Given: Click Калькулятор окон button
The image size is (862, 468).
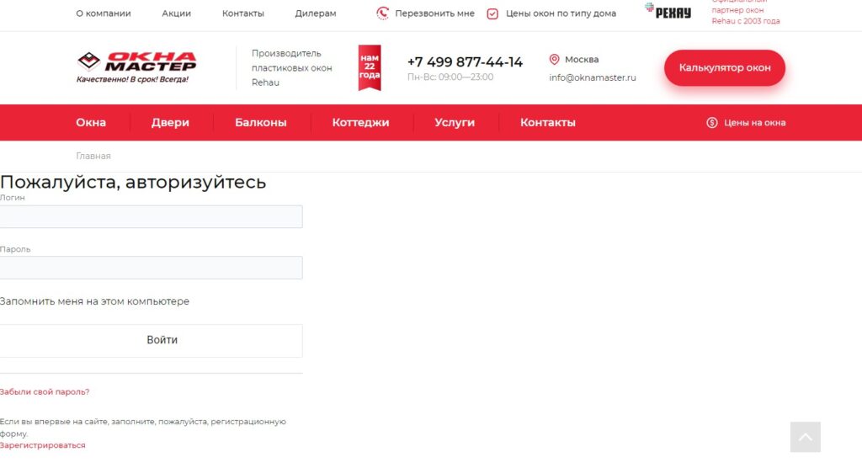Looking at the screenshot, I should (x=725, y=67).
